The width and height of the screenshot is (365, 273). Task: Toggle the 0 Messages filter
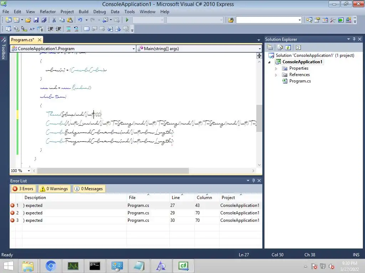click(89, 189)
